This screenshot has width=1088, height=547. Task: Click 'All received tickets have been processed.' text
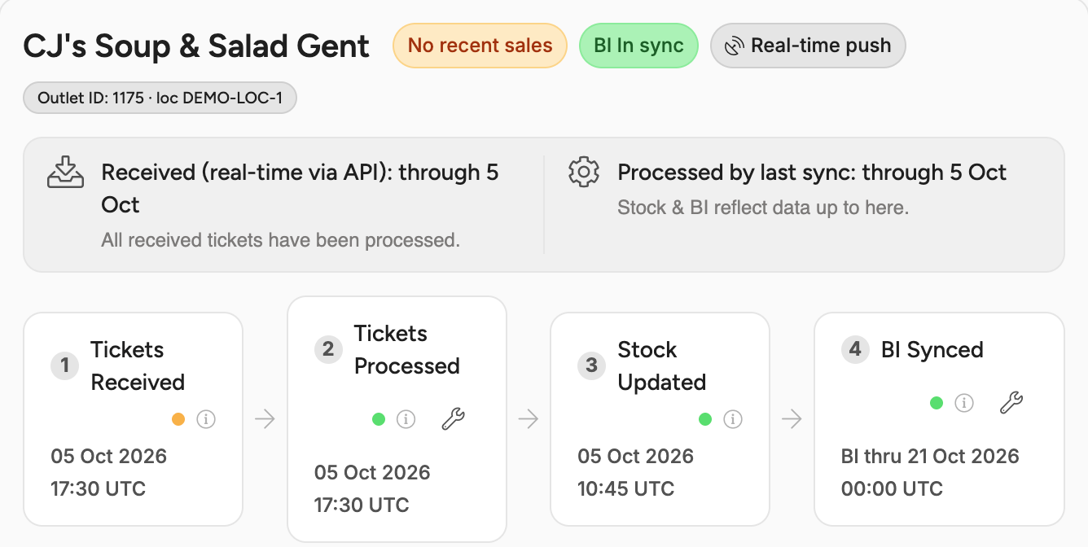[281, 240]
